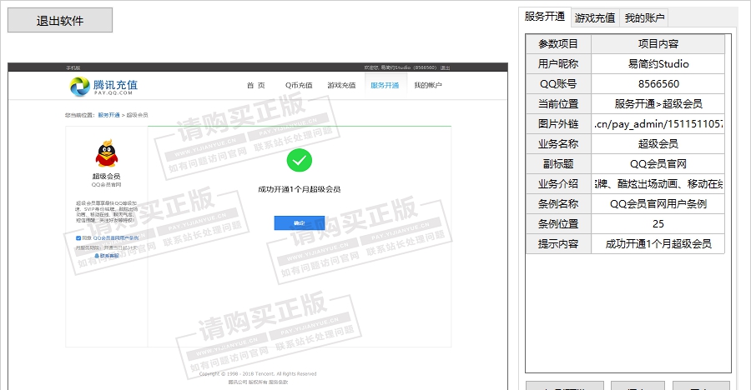This screenshot has width=751, height=390.
Task: Click the 8566560 QQ账号 value cell
Action: (658, 83)
